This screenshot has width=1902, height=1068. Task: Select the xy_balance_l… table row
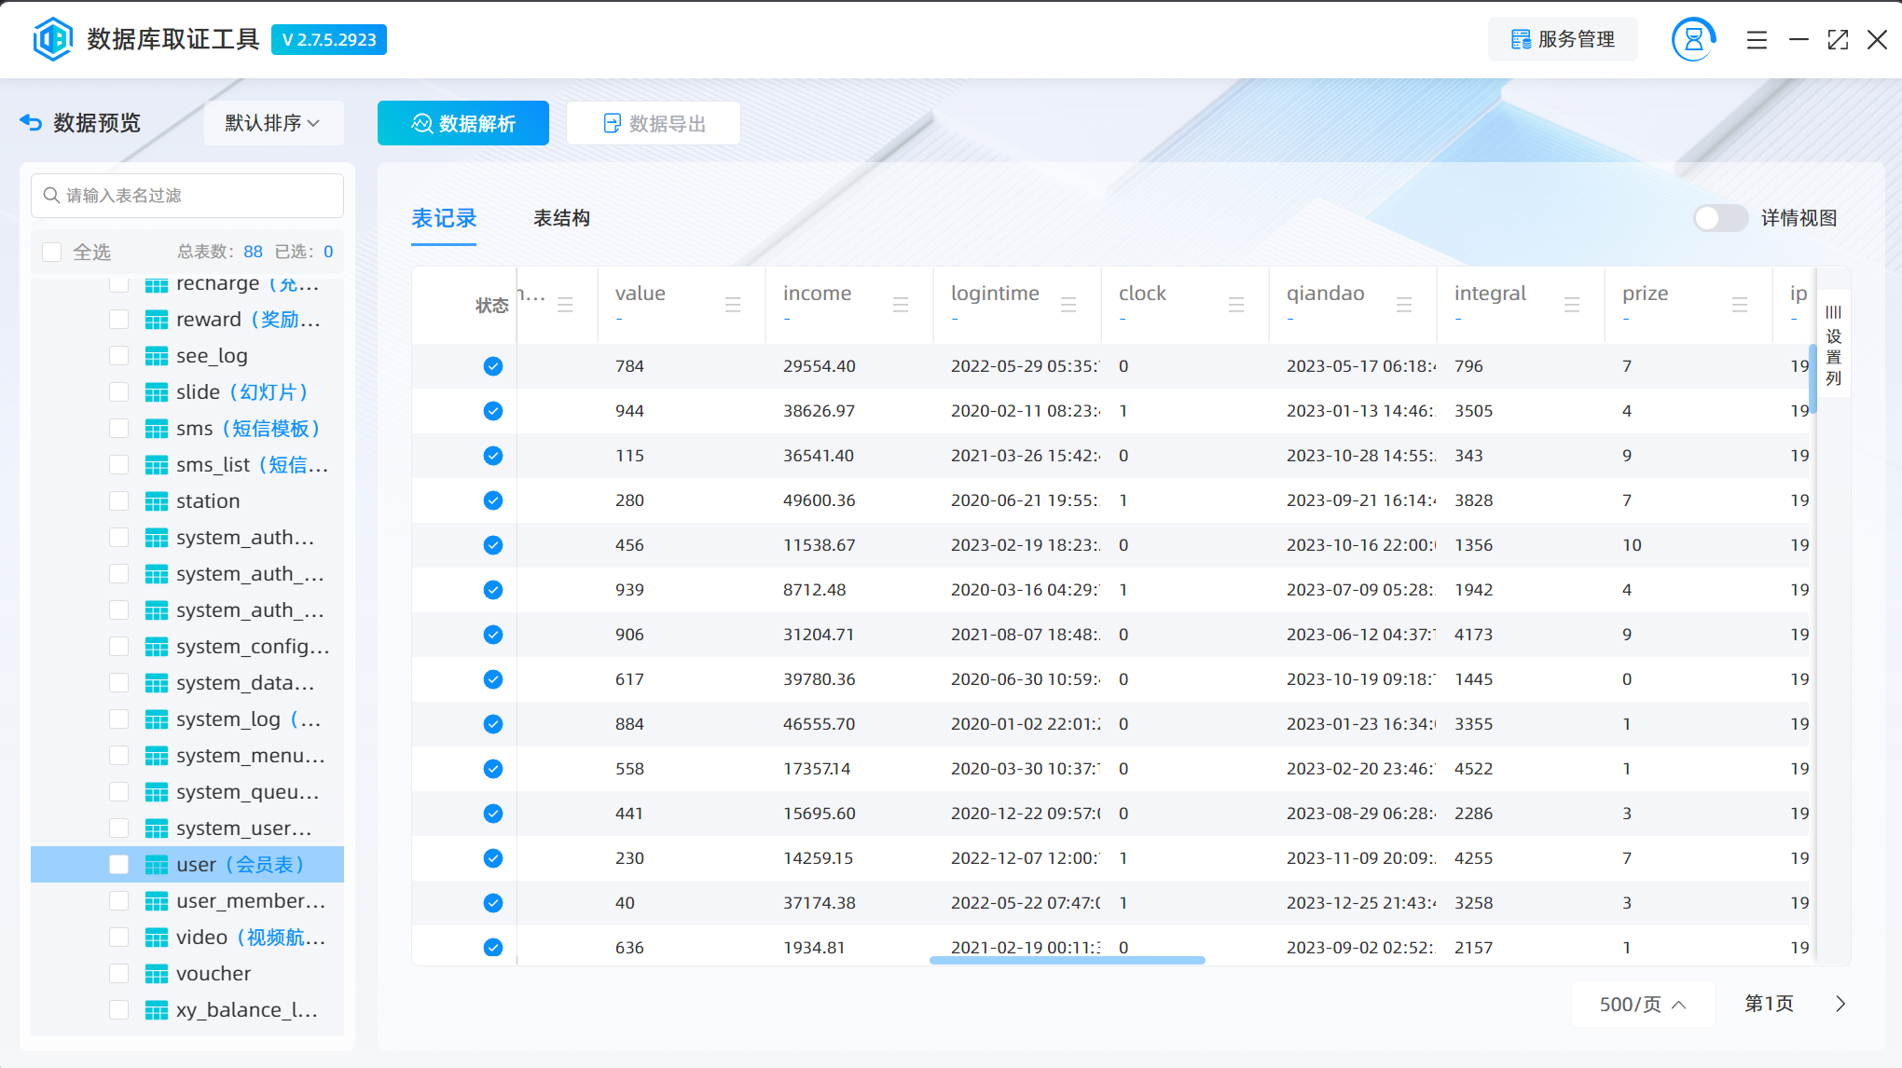187,1010
